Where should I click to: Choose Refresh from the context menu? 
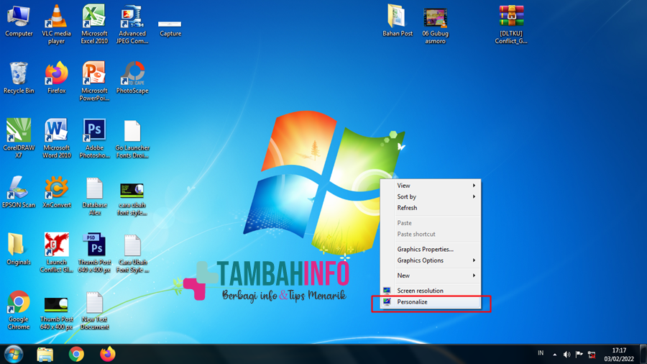pos(431,208)
